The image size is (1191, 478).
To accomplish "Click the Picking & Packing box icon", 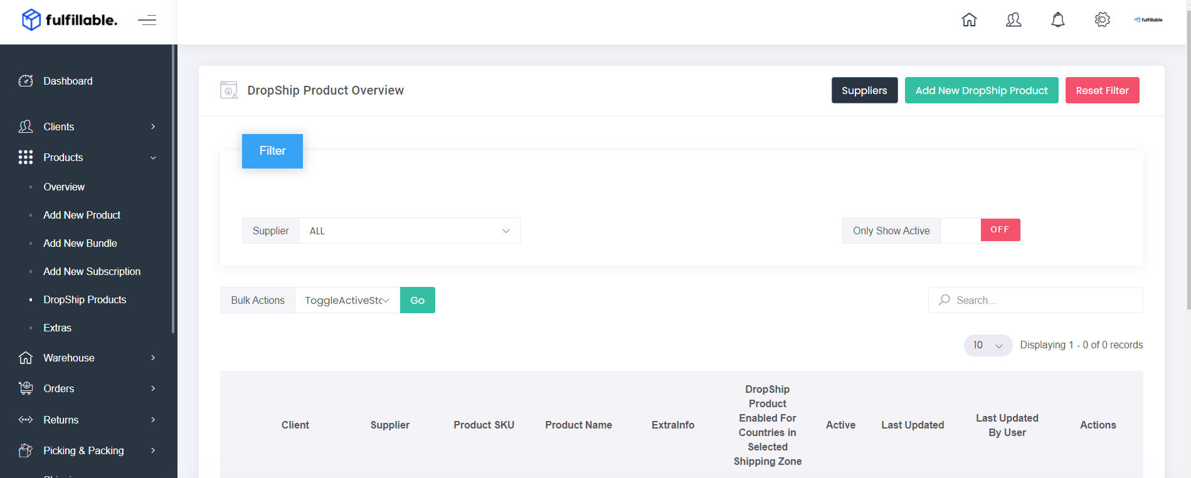I will (26, 450).
